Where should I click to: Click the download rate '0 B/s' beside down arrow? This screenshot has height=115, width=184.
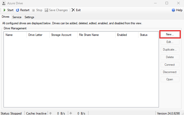(x=81, y=113)
